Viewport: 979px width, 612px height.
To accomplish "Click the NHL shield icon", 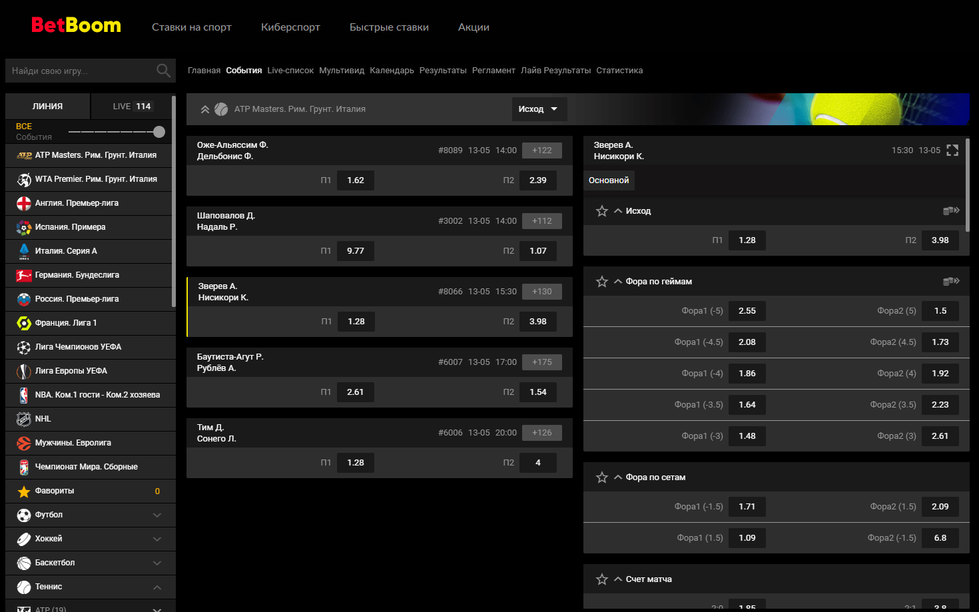I will (x=24, y=419).
